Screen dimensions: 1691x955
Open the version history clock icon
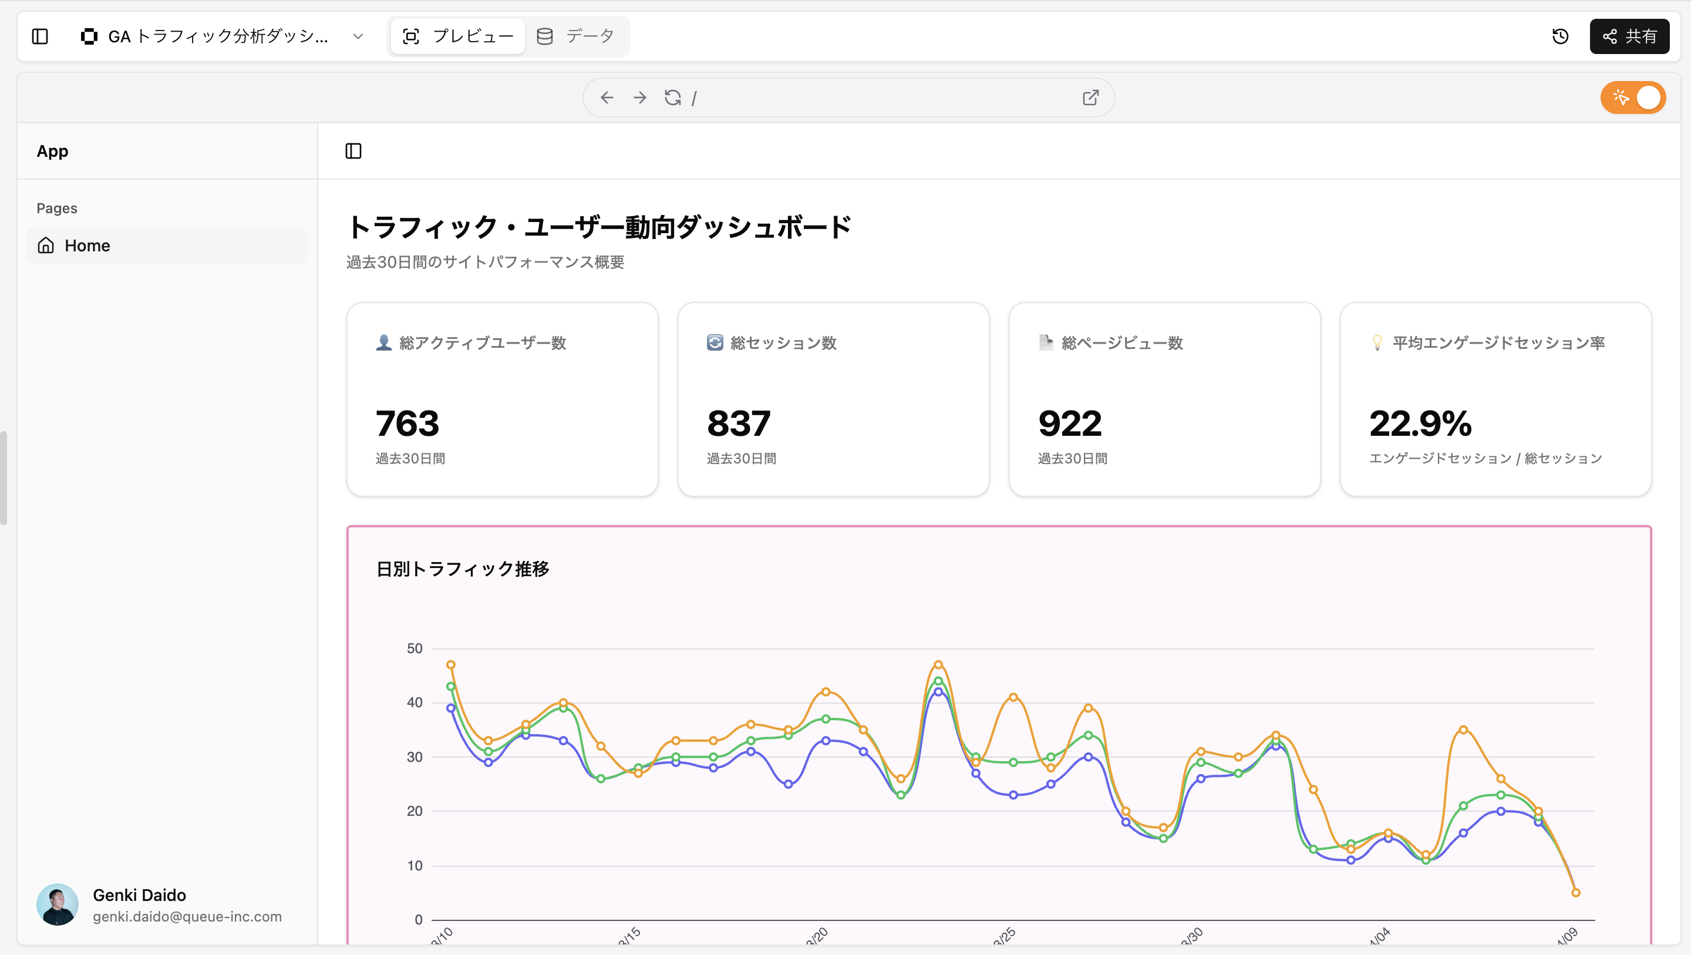coord(1561,36)
